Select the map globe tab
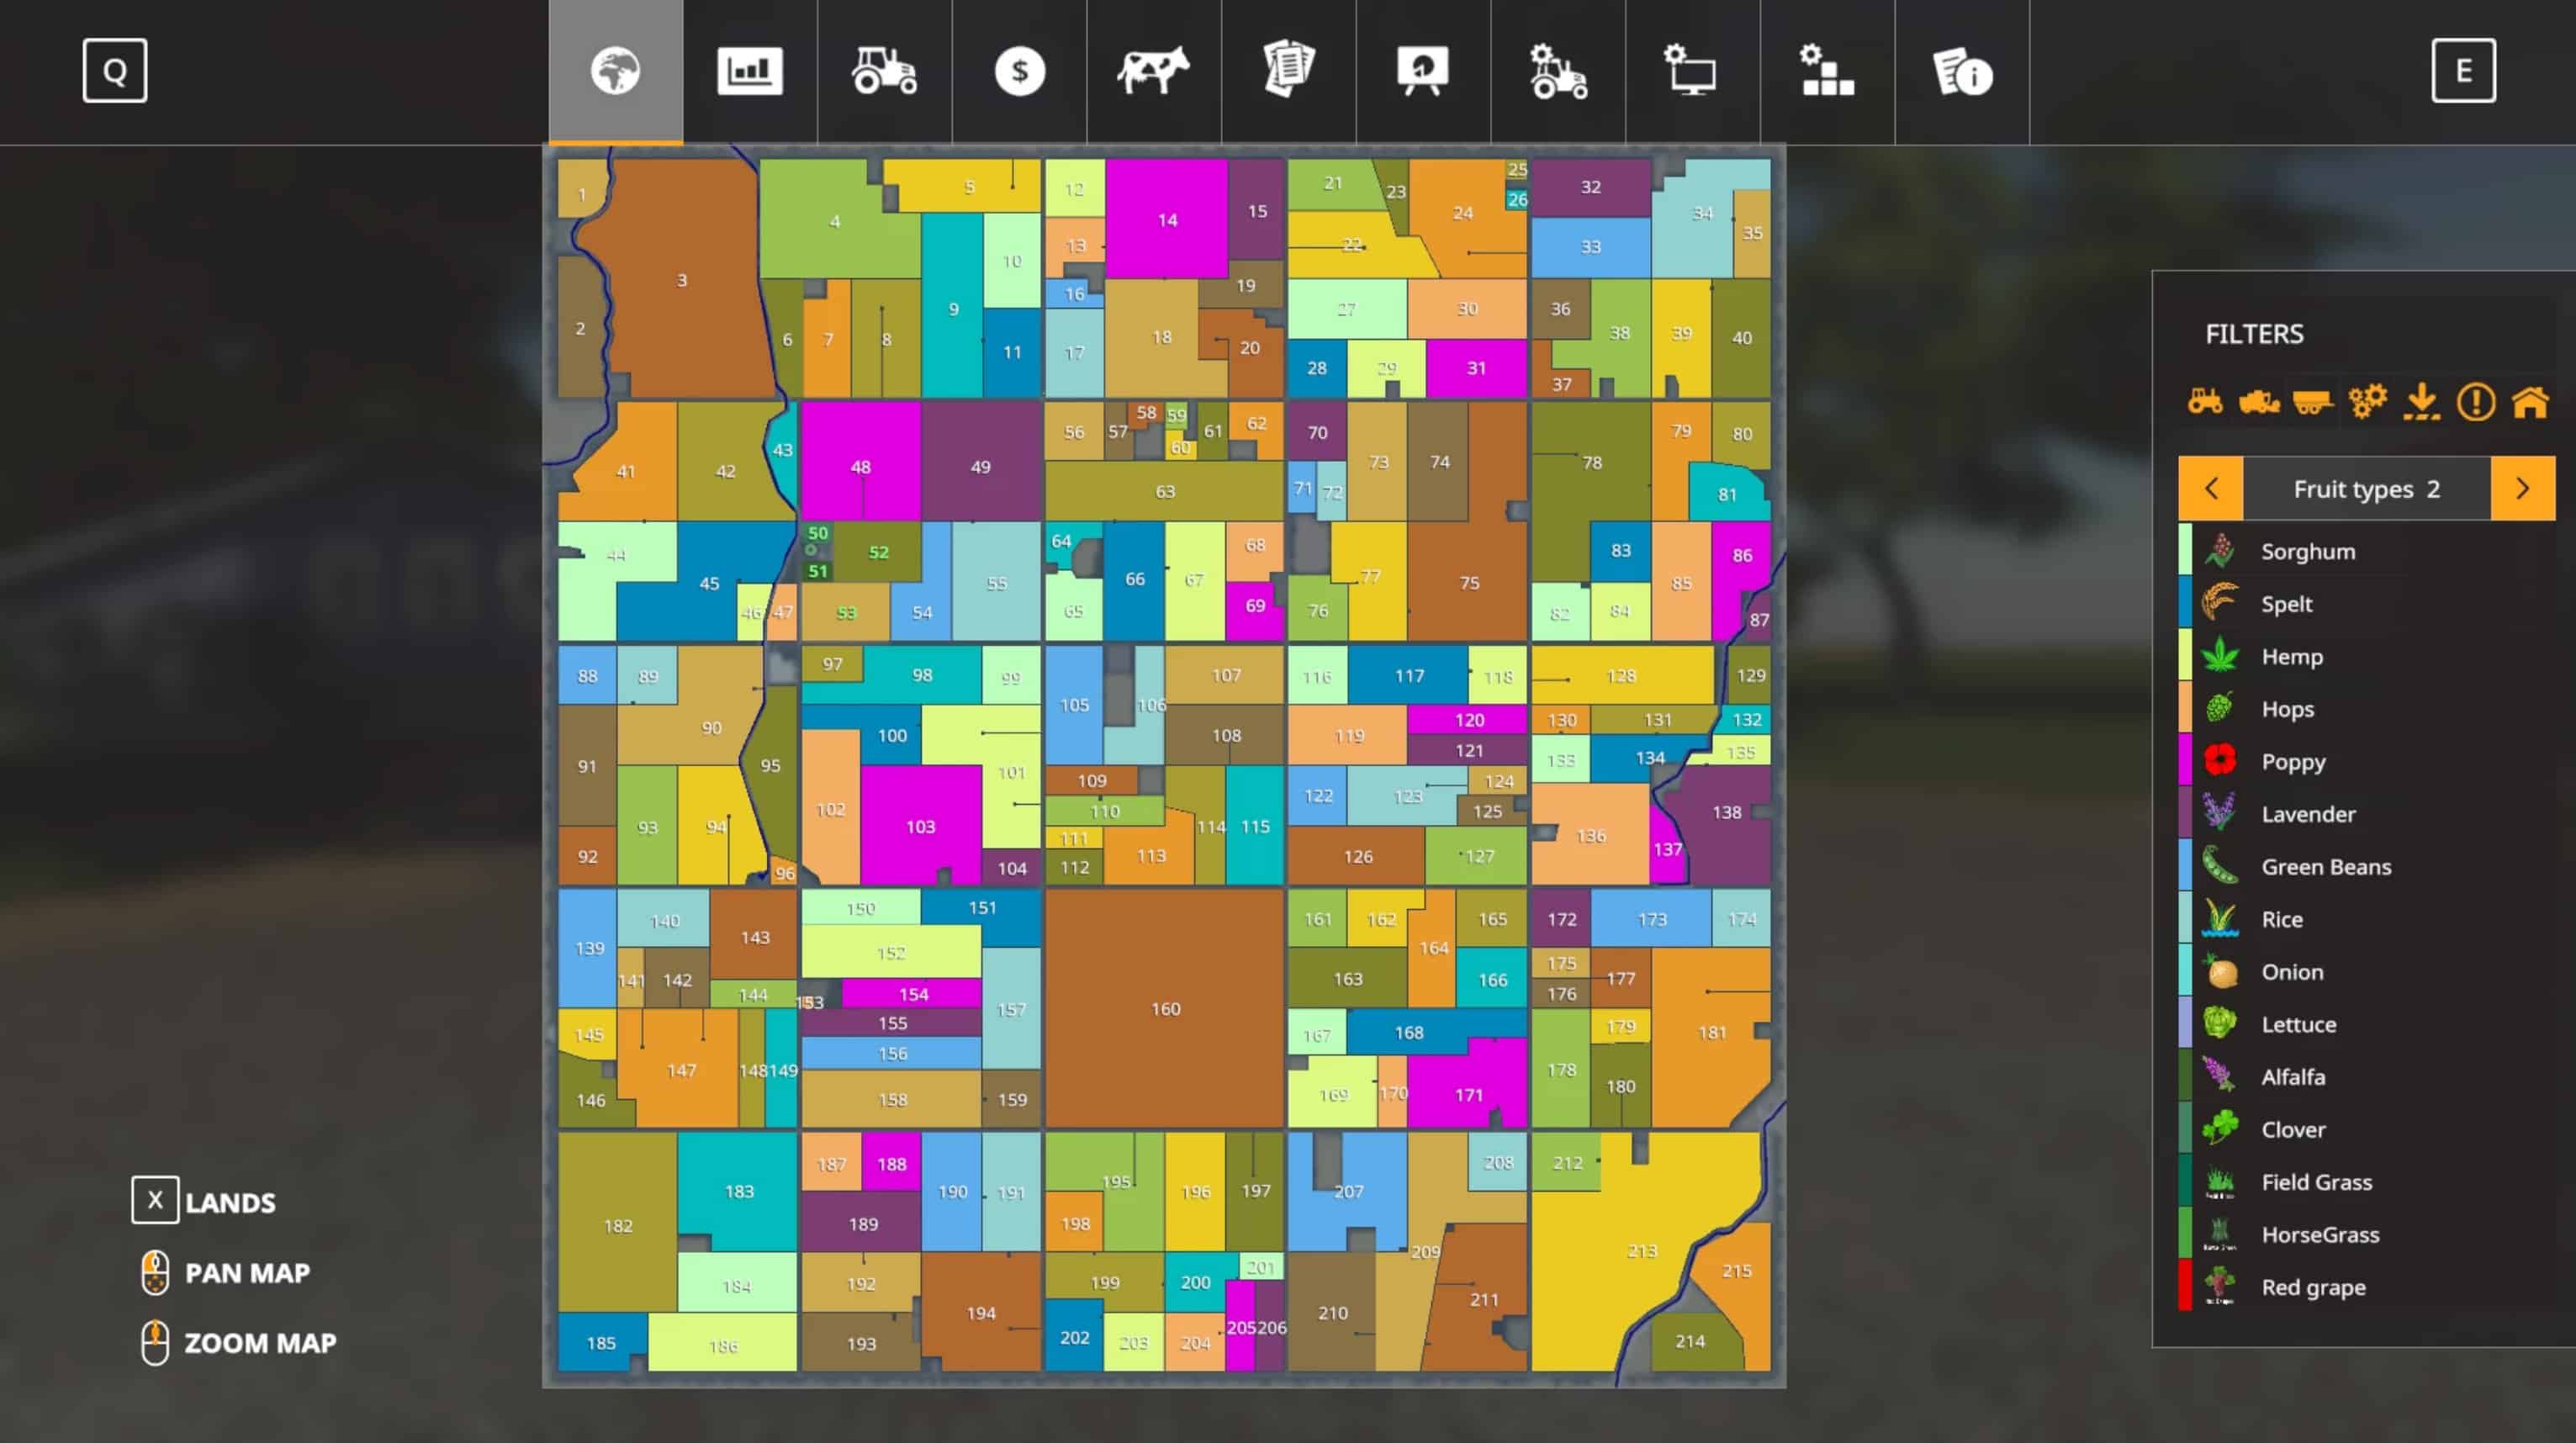Image resolution: width=2576 pixels, height=1443 pixels. pos(615,72)
